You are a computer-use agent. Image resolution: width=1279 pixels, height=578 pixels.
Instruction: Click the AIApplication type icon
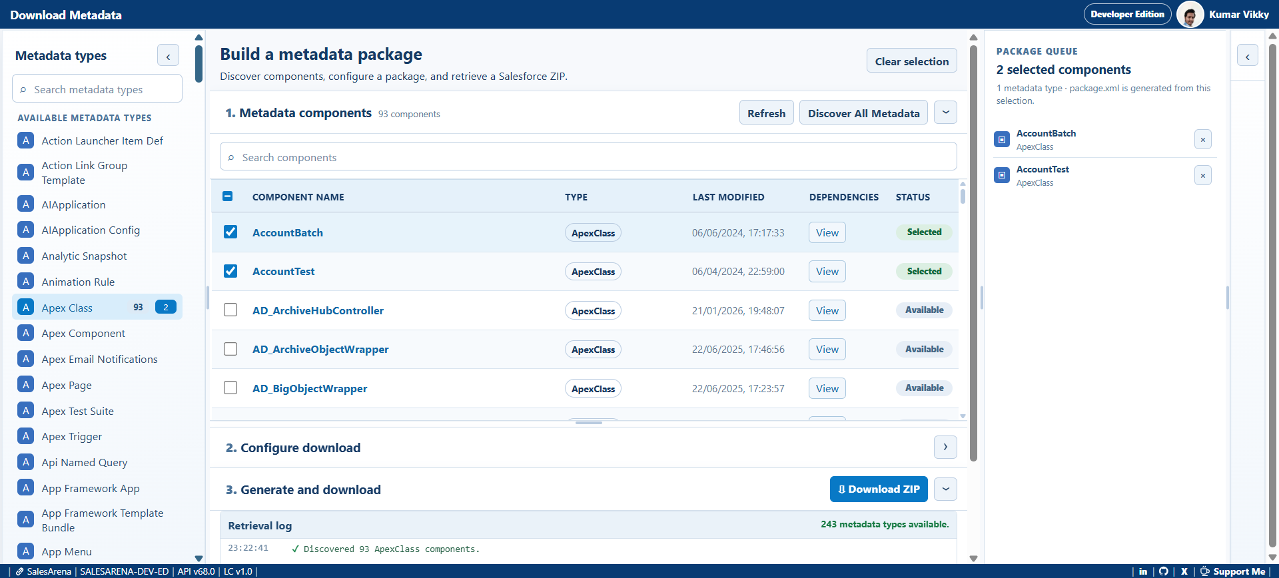tap(25, 204)
